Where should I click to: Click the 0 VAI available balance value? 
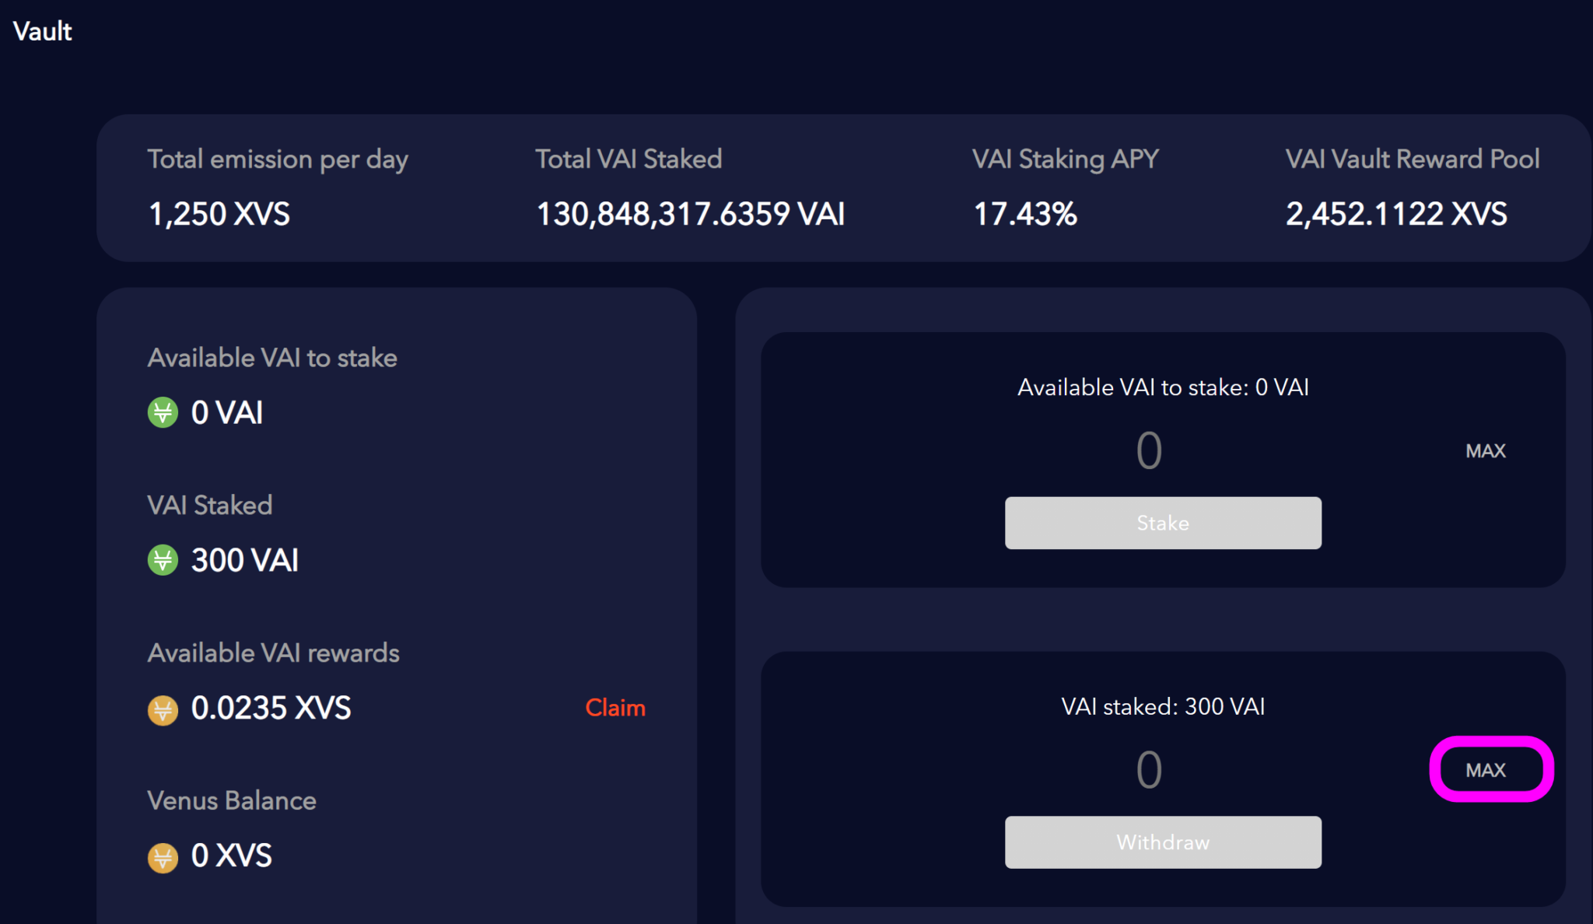(226, 412)
